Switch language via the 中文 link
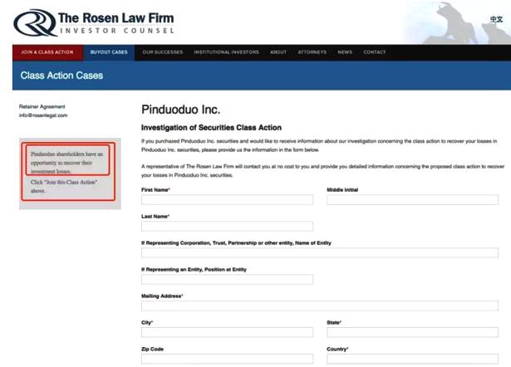This screenshot has height=367, width=511. click(x=496, y=20)
